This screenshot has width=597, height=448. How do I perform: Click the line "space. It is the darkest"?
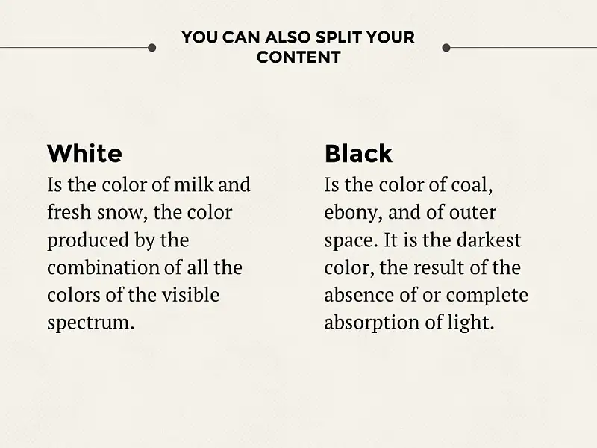tap(422, 240)
